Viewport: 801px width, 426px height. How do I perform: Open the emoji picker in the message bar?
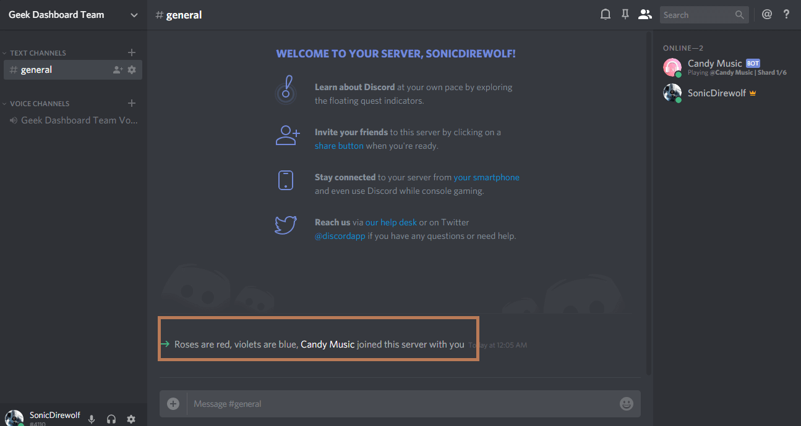(x=626, y=403)
